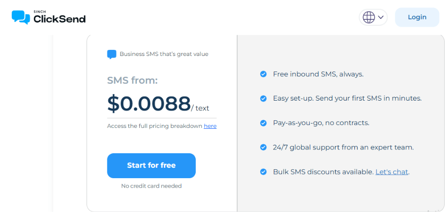This screenshot has height=212, width=447.
Task: Click the $0.0088 price text
Action: (149, 103)
